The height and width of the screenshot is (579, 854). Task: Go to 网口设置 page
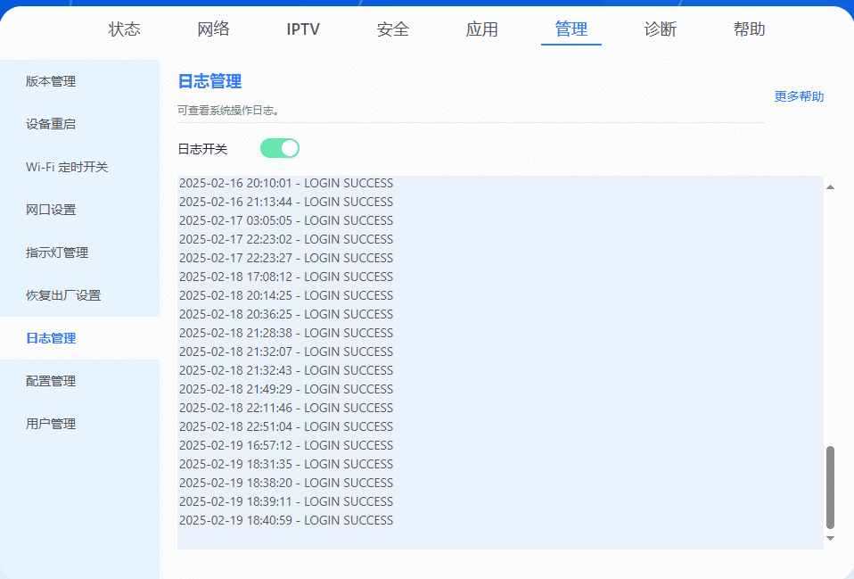click(51, 210)
